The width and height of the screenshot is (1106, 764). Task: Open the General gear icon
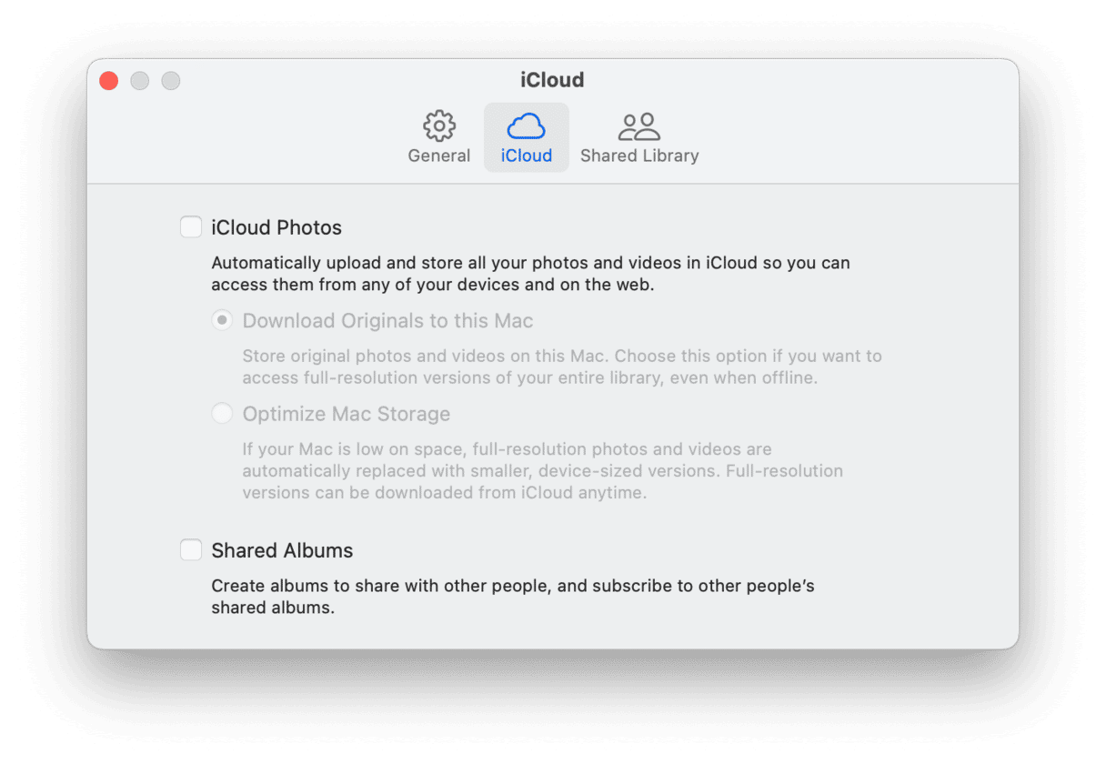[439, 126]
